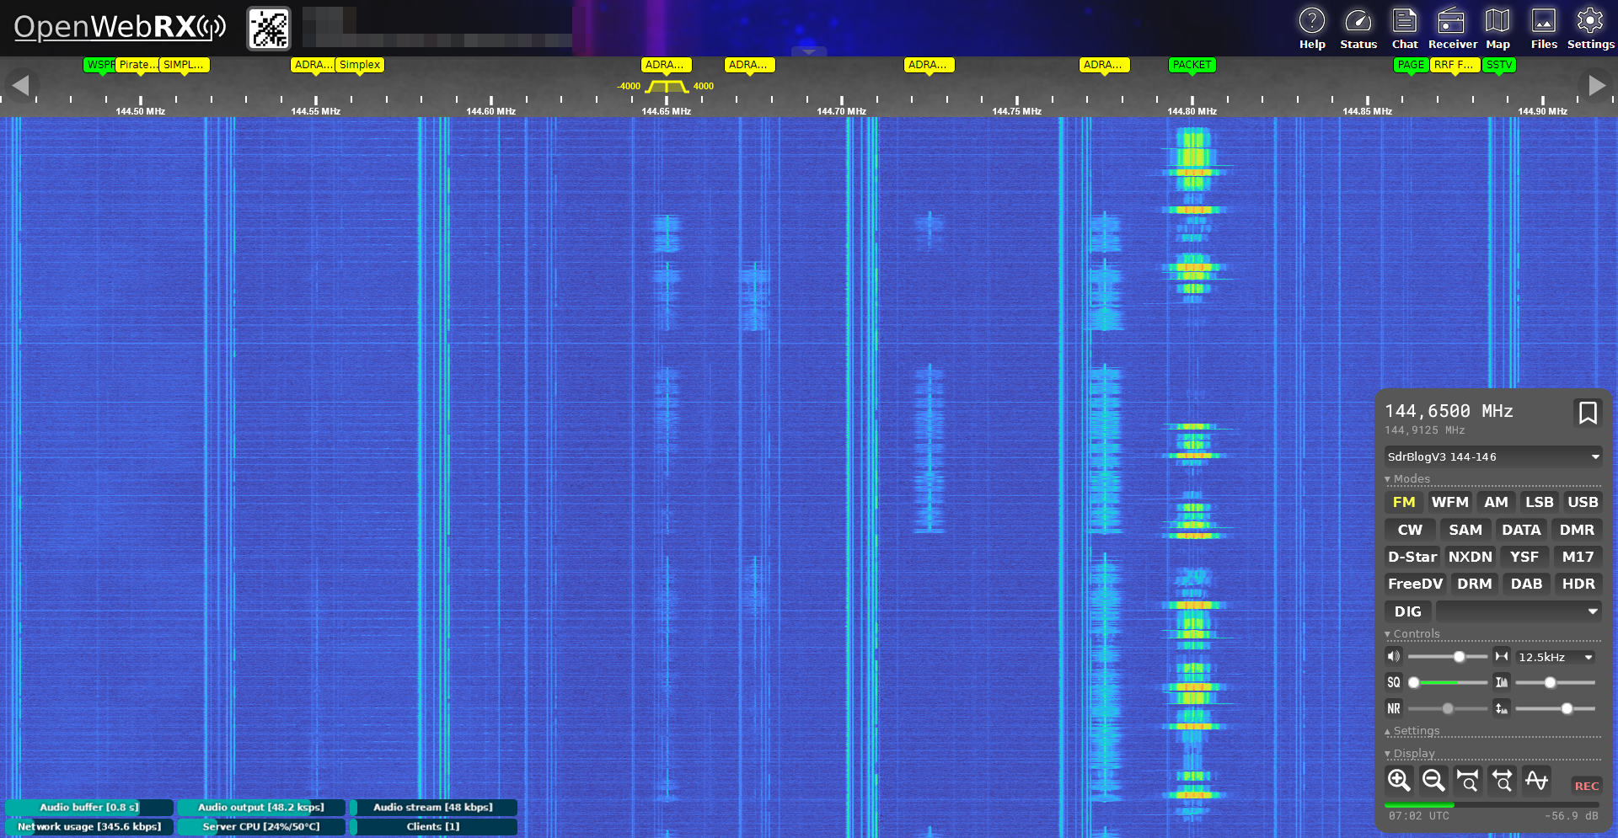Tune to the SSTV bookmark
Image resolution: width=1618 pixels, height=838 pixels.
tap(1498, 65)
